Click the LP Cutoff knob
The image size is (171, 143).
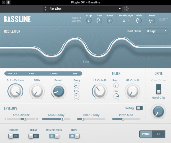point(99,92)
